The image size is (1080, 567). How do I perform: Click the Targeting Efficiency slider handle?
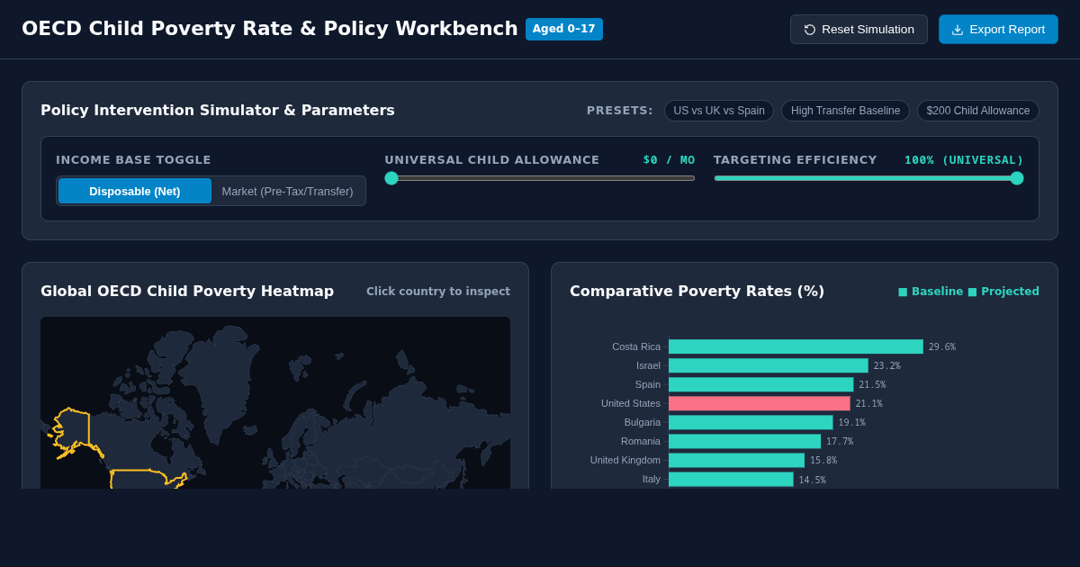(x=1017, y=178)
